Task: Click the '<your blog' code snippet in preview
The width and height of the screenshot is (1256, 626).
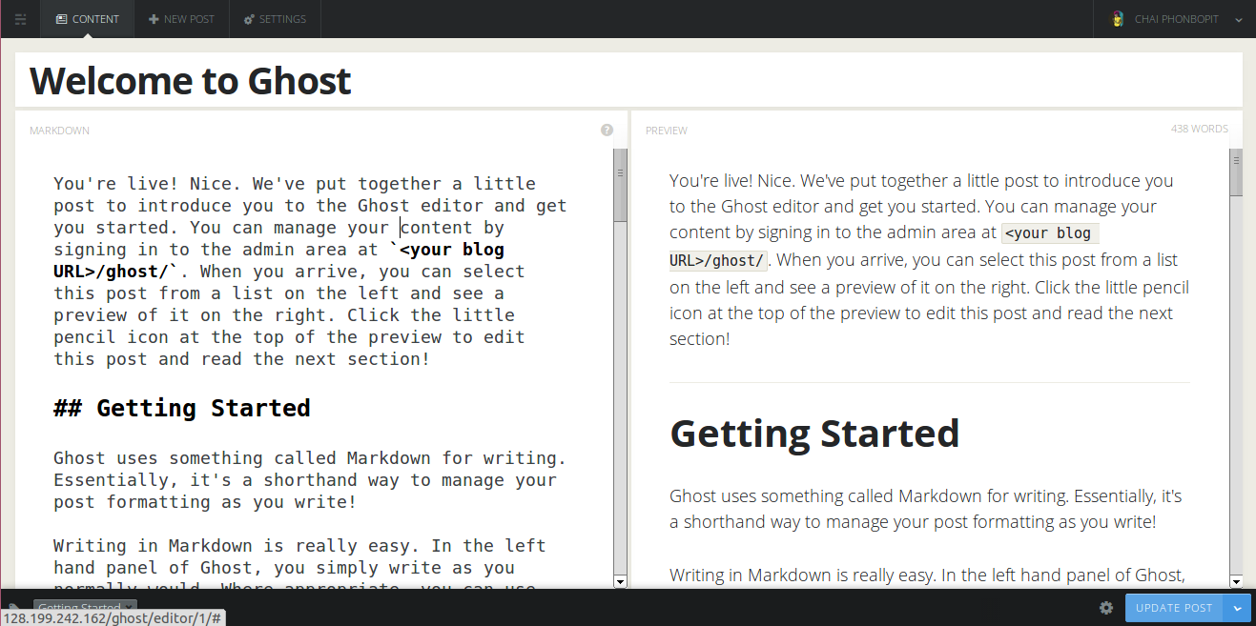Action: pos(1050,233)
